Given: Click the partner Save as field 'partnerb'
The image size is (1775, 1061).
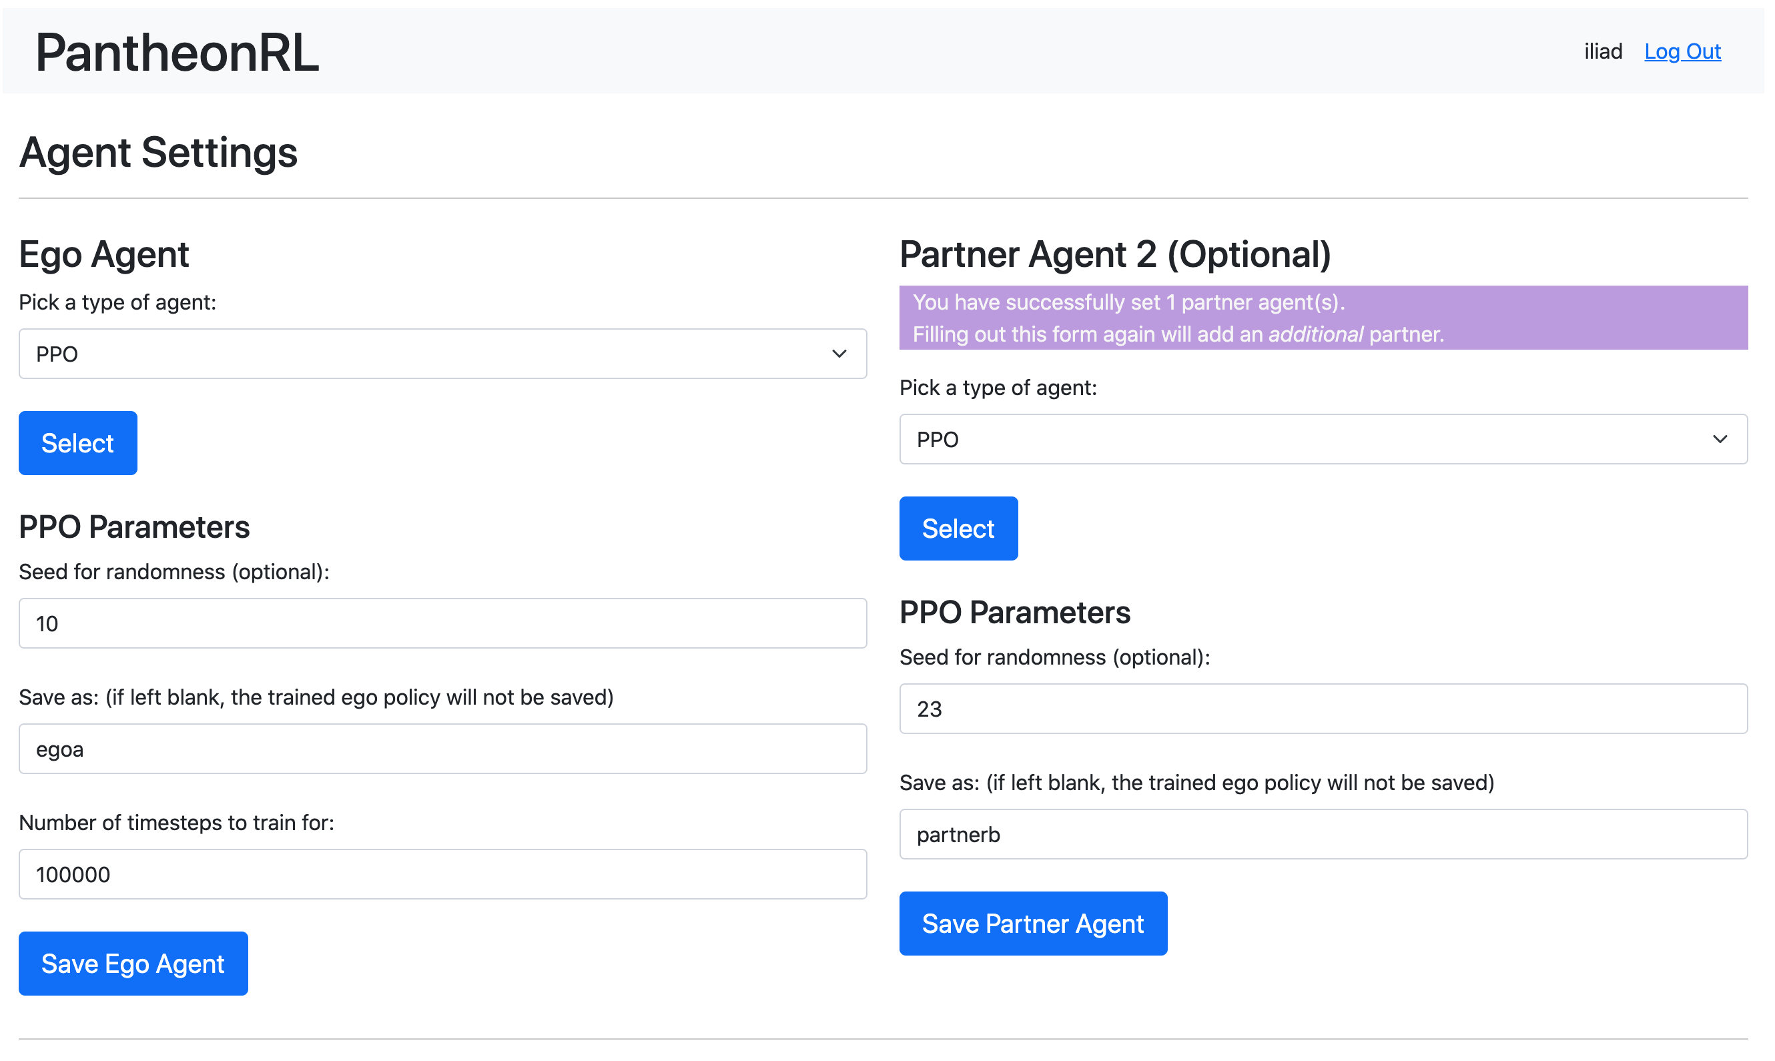Looking at the screenshot, I should click(1323, 834).
